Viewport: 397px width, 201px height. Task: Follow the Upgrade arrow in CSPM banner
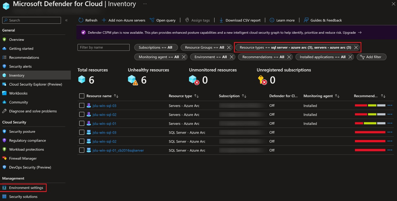click(x=360, y=33)
